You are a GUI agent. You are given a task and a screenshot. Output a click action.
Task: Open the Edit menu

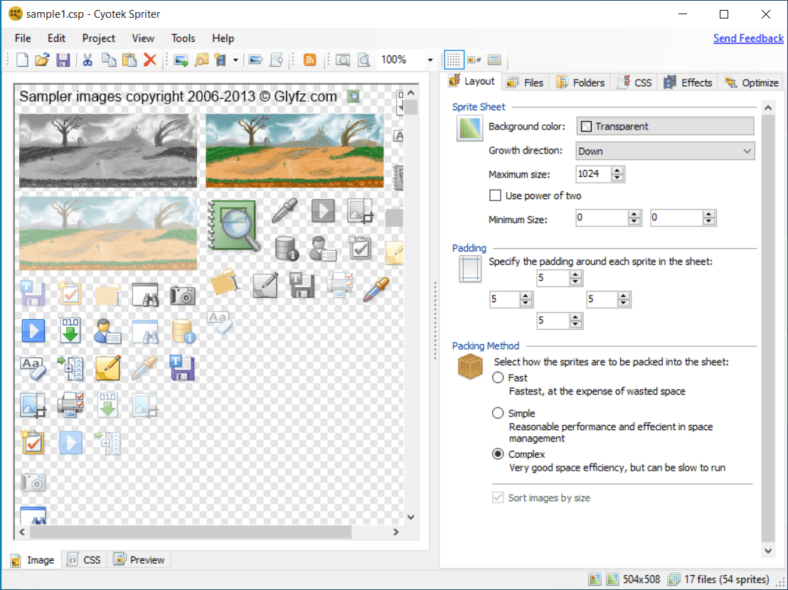[56, 38]
